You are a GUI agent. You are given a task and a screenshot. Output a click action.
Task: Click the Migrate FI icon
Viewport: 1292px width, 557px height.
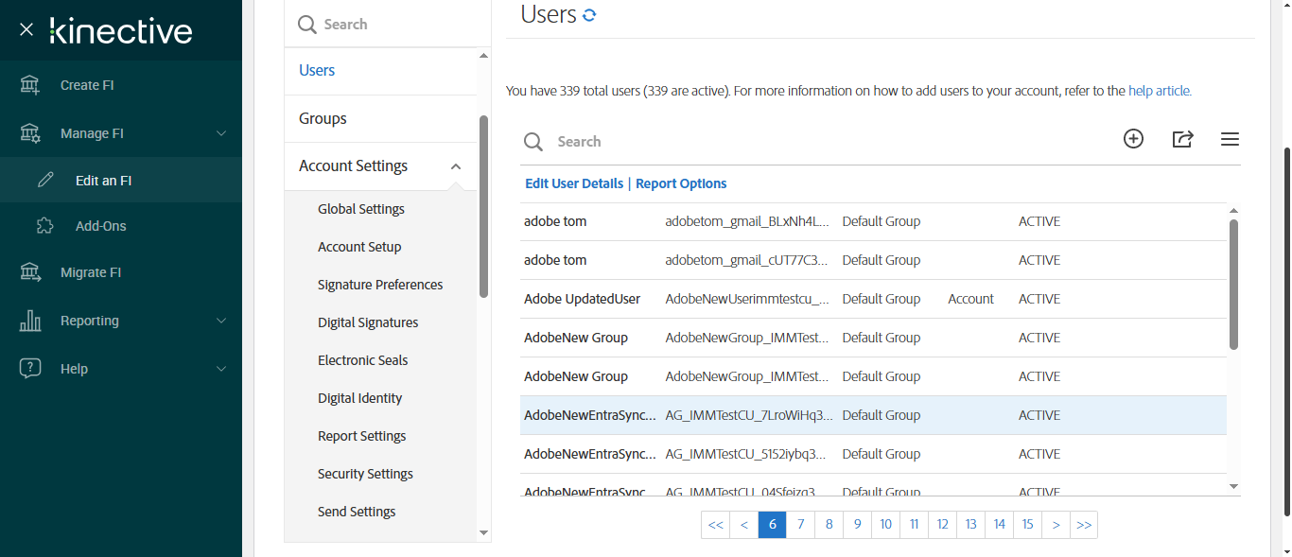30,272
